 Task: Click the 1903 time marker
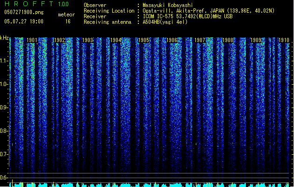point(87,40)
